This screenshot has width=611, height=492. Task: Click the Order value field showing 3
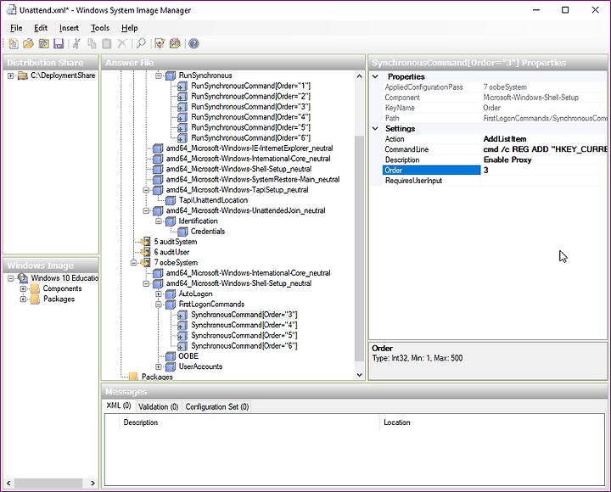coord(545,171)
